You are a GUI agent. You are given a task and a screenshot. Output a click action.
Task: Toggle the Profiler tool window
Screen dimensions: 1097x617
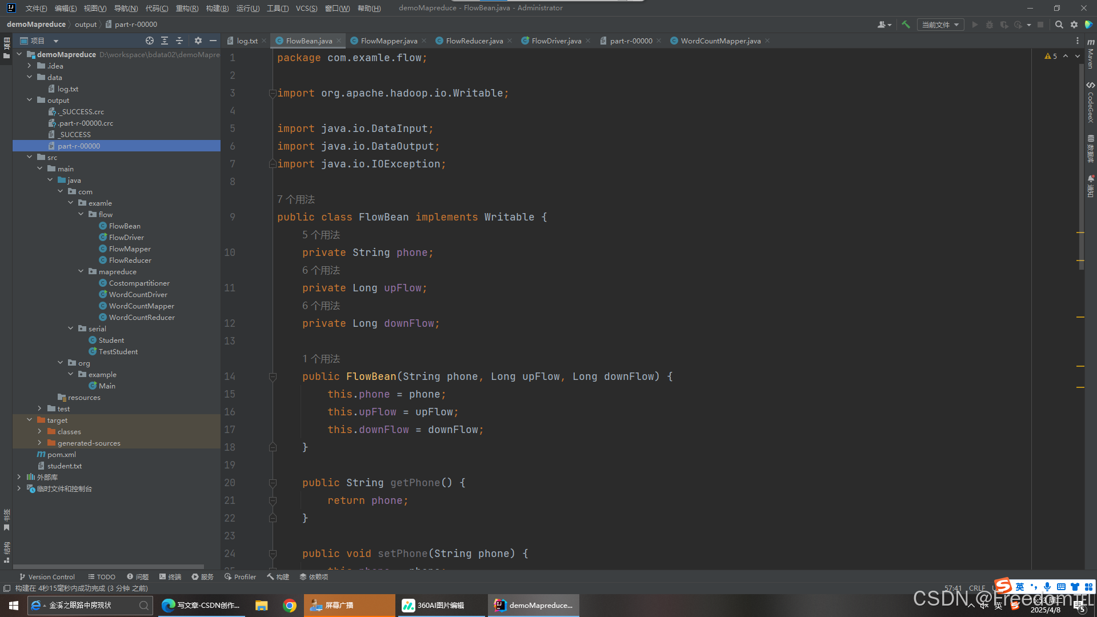240,577
